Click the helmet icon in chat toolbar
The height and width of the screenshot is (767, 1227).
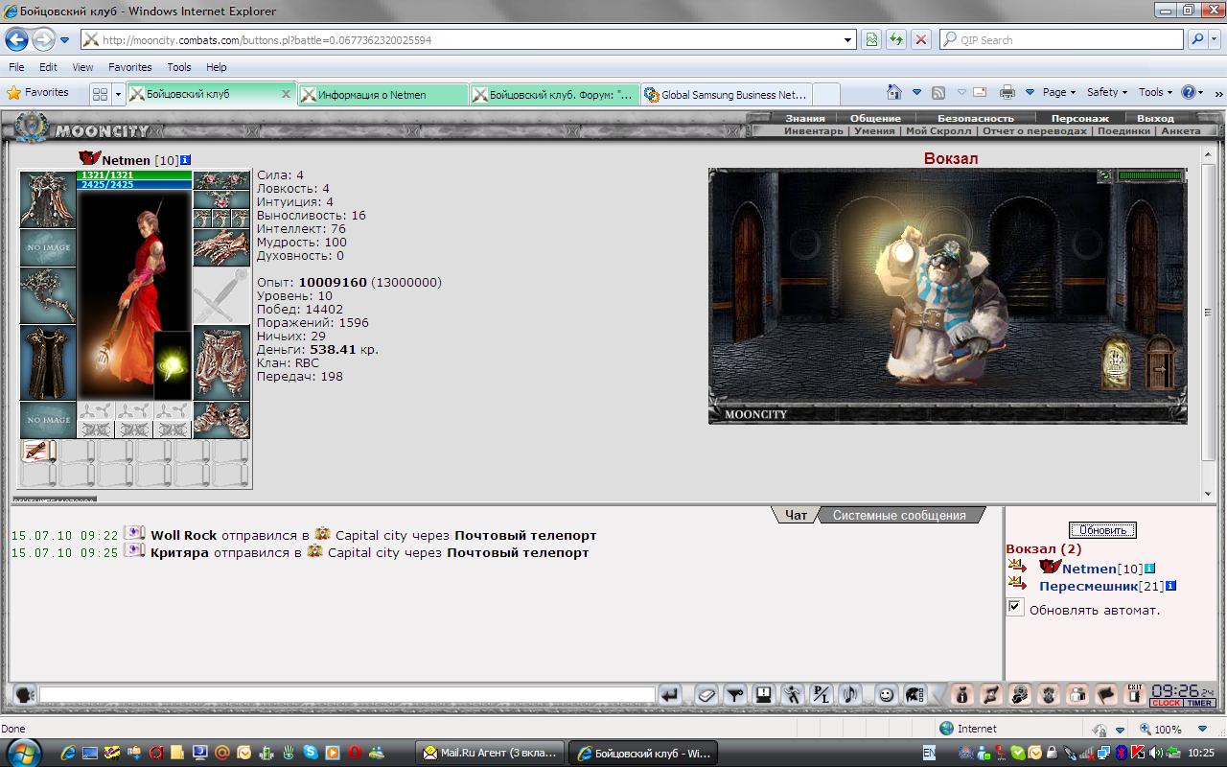[x=915, y=695]
